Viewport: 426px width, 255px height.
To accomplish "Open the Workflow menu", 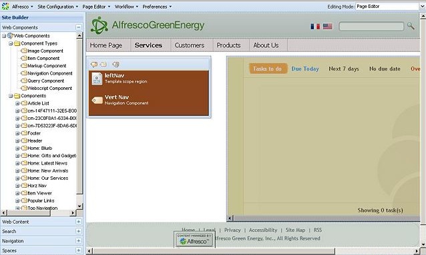I will tap(126, 7).
